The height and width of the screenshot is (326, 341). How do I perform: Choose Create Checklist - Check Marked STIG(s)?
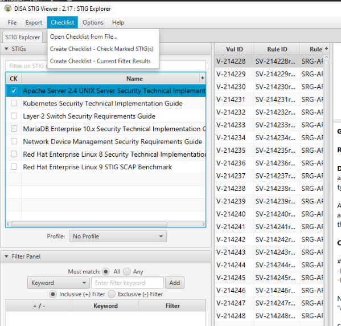click(x=101, y=49)
